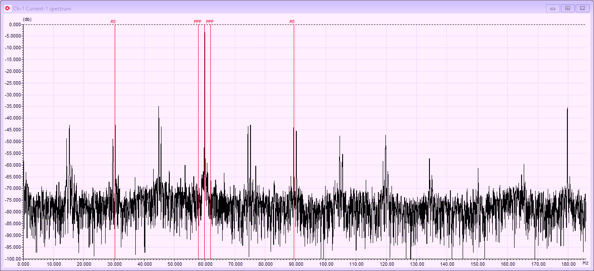Screen dimensions: 594x271
Task: Click the '-60.000' y-axis label
Action: tap(14, 165)
